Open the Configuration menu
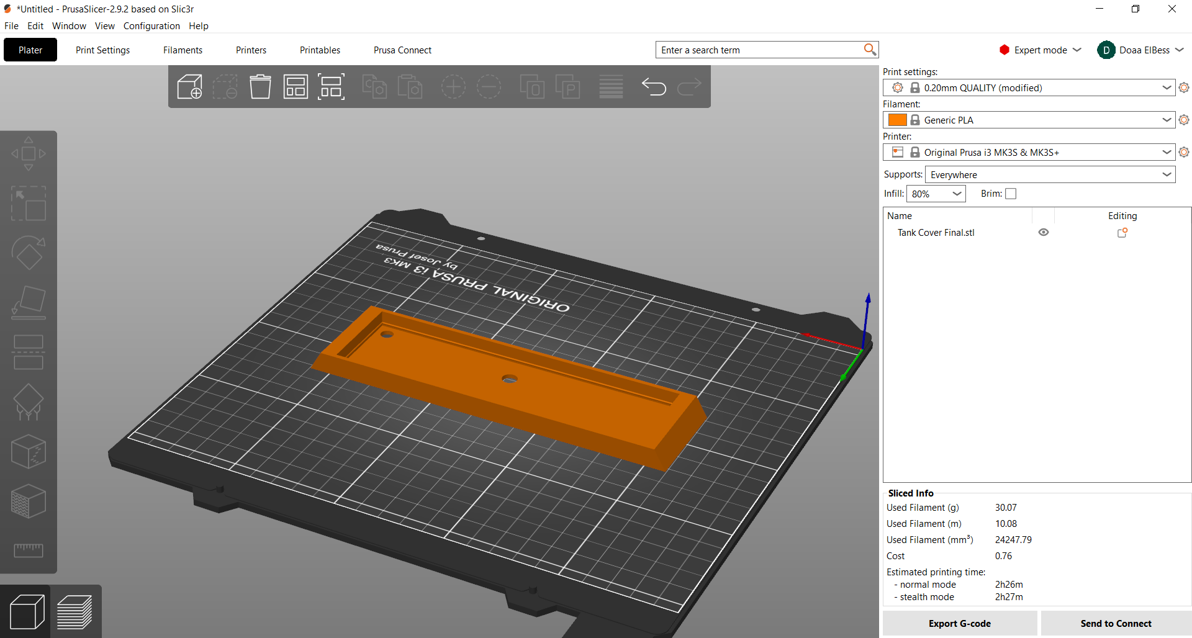 click(151, 26)
